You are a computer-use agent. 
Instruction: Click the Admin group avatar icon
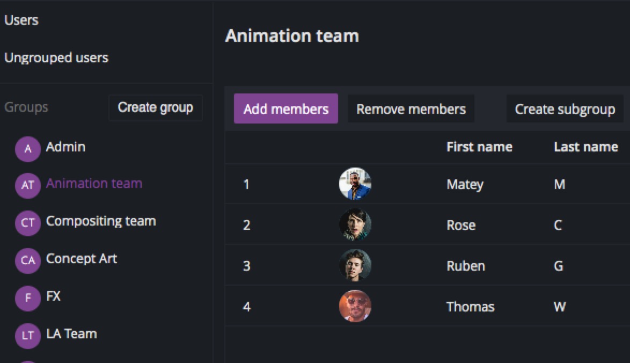pyautogui.click(x=28, y=149)
